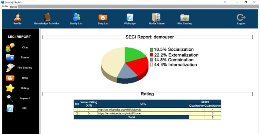
Task: Open the Media Album icon
Action: (x=157, y=17)
